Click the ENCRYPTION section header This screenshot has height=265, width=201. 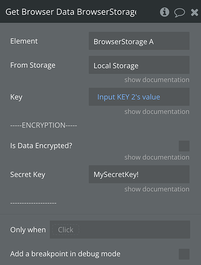coord(43,125)
